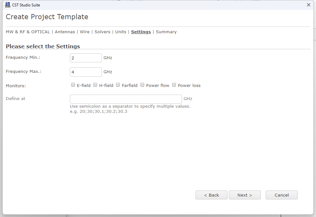Screen dimensions: 316x217
Task: Cancel the project template wizard
Action: (x=281, y=195)
